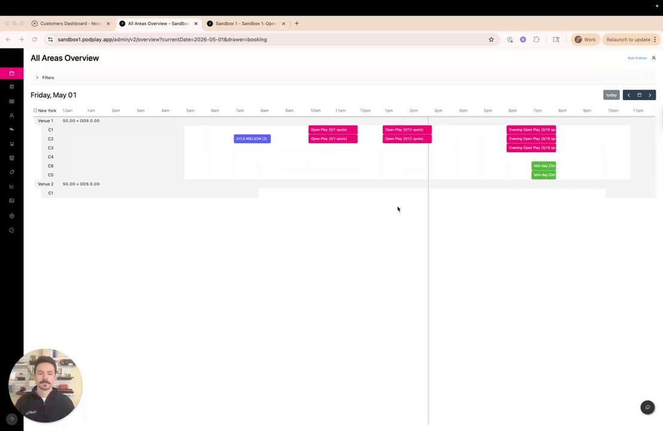Open the grid table icon in the sidebar
The height and width of the screenshot is (431, 663).
click(x=12, y=102)
